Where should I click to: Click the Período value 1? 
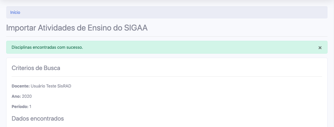(x=30, y=106)
